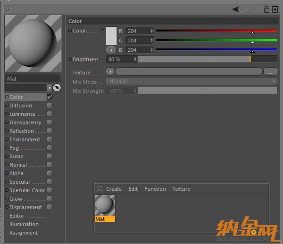Click the blue B color slider
The height and width of the screenshot is (244, 283).
point(216,50)
